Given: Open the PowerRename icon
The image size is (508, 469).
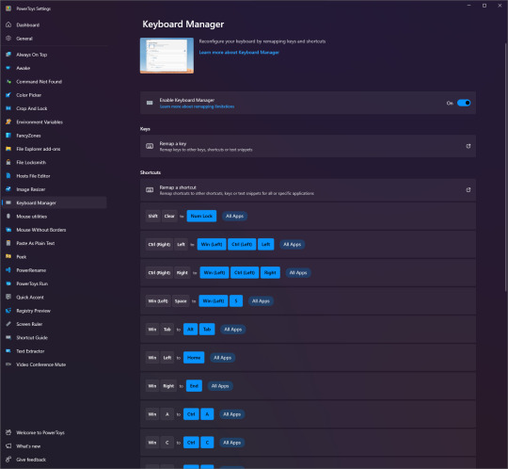Looking at the screenshot, I should 8,270.
